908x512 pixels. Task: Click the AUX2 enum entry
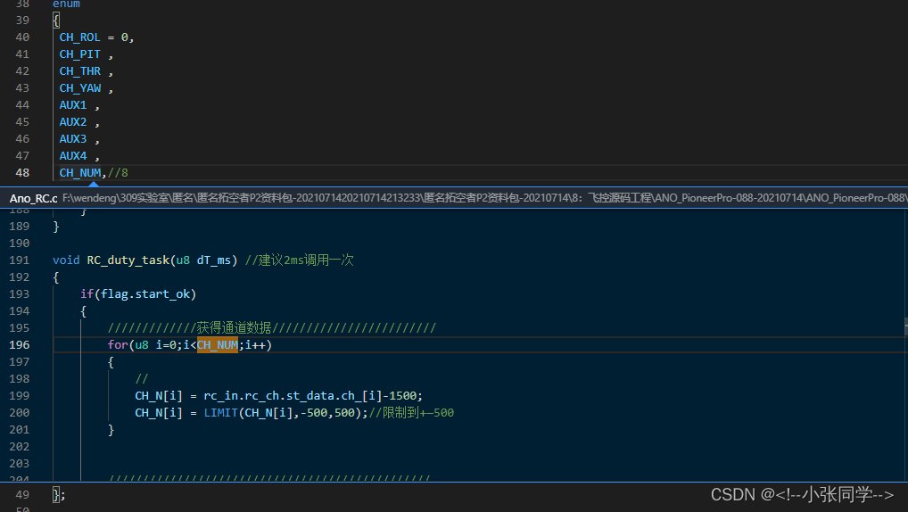pos(73,121)
